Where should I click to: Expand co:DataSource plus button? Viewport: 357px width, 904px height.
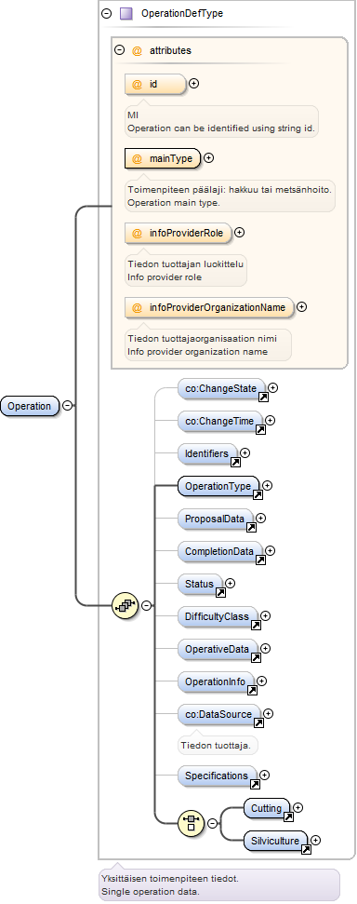[269, 713]
